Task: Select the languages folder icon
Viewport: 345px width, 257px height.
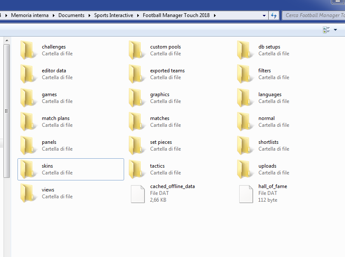Action: coord(245,98)
